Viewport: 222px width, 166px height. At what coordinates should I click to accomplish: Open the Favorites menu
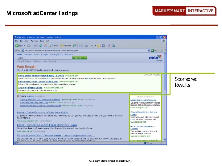pyautogui.click(x=34, y=41)
